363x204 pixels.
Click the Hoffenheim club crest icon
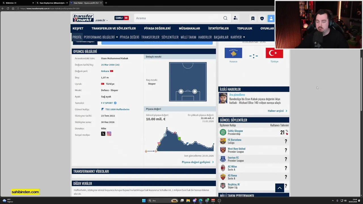click(103, 109)
